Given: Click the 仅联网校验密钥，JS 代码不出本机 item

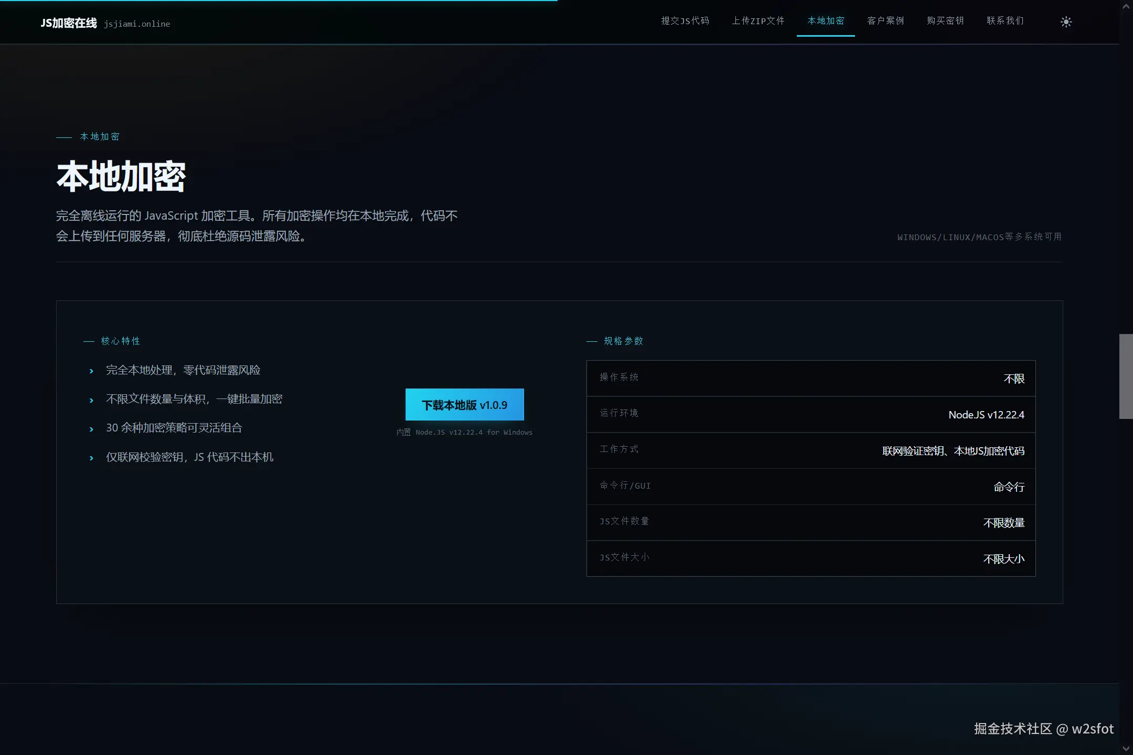Looking at the screenshot, I should click(x=190, y=457).
